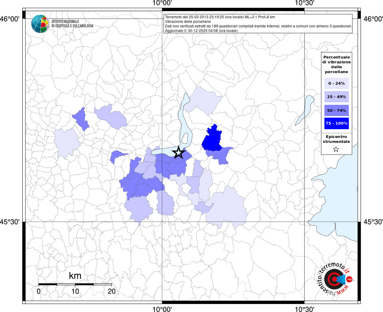Click the right '46°00'' latitude label
The width and height of the screenshot is (383, 312).
click(373, 19)
